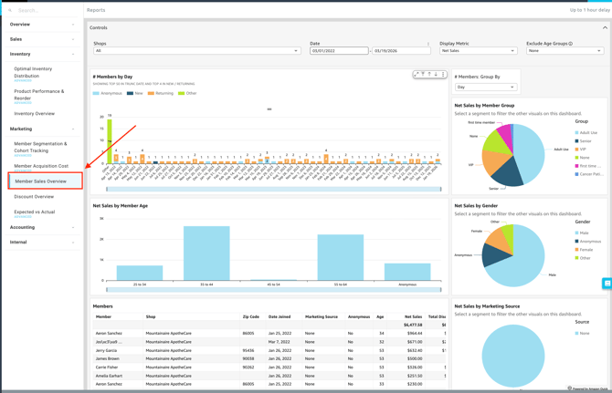Open the Exclude Age Groups dropdown

tap(565, 51)
